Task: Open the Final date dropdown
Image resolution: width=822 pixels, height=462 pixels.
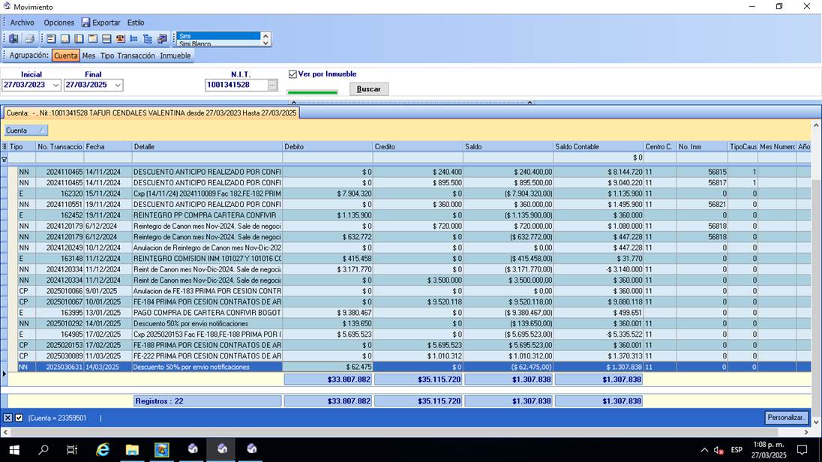Action: (118, 85)
